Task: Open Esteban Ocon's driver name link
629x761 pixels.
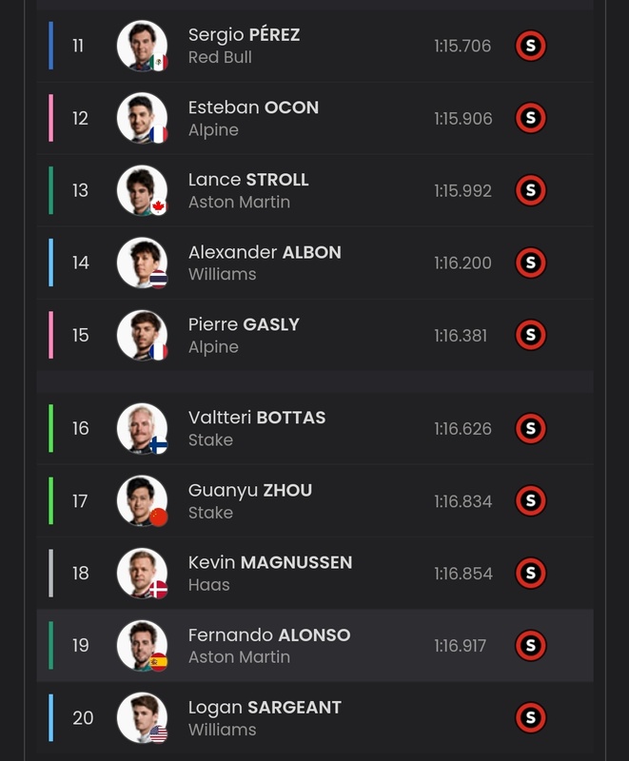Action: click(x=253, y=107)
